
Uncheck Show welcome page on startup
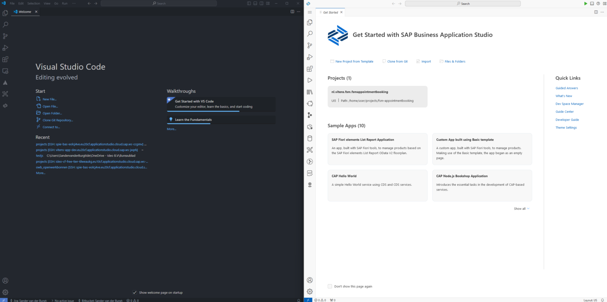pyautogui.click(x=135, y=293)
